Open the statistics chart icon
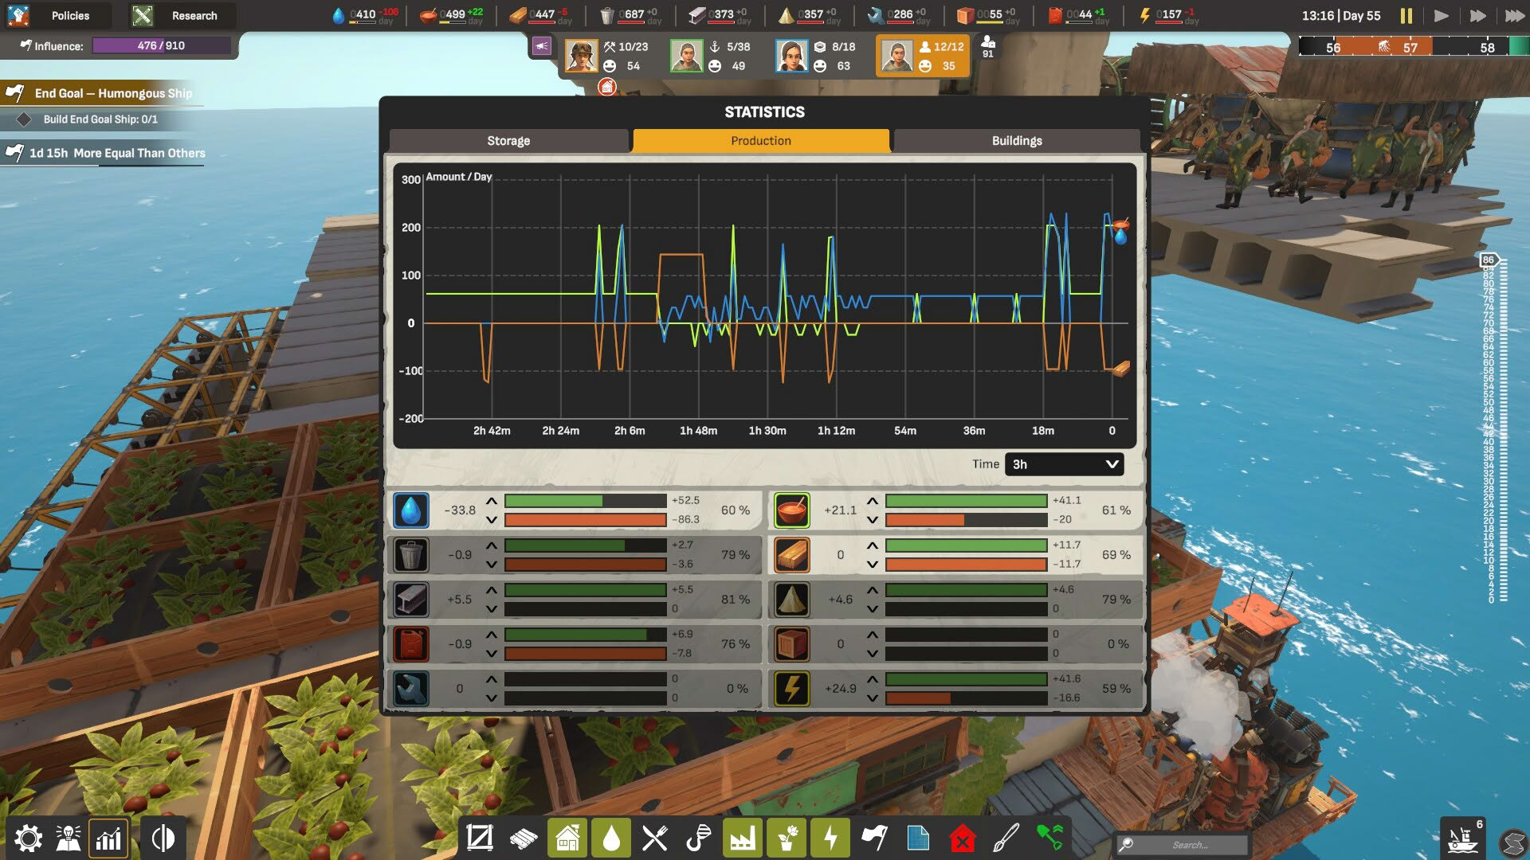Viewport: 1530px width, 860px height. click(x=108, y=838)
